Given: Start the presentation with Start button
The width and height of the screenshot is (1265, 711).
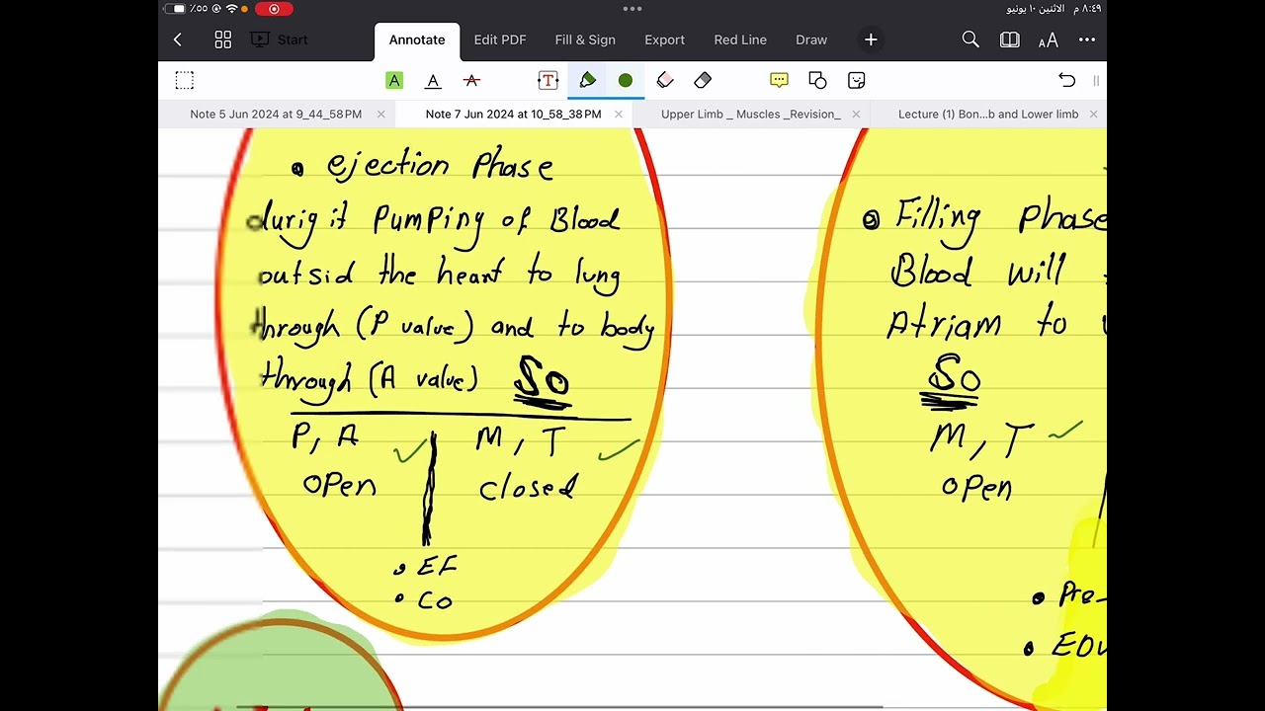Looking at the screenshot, I should 280,39.
